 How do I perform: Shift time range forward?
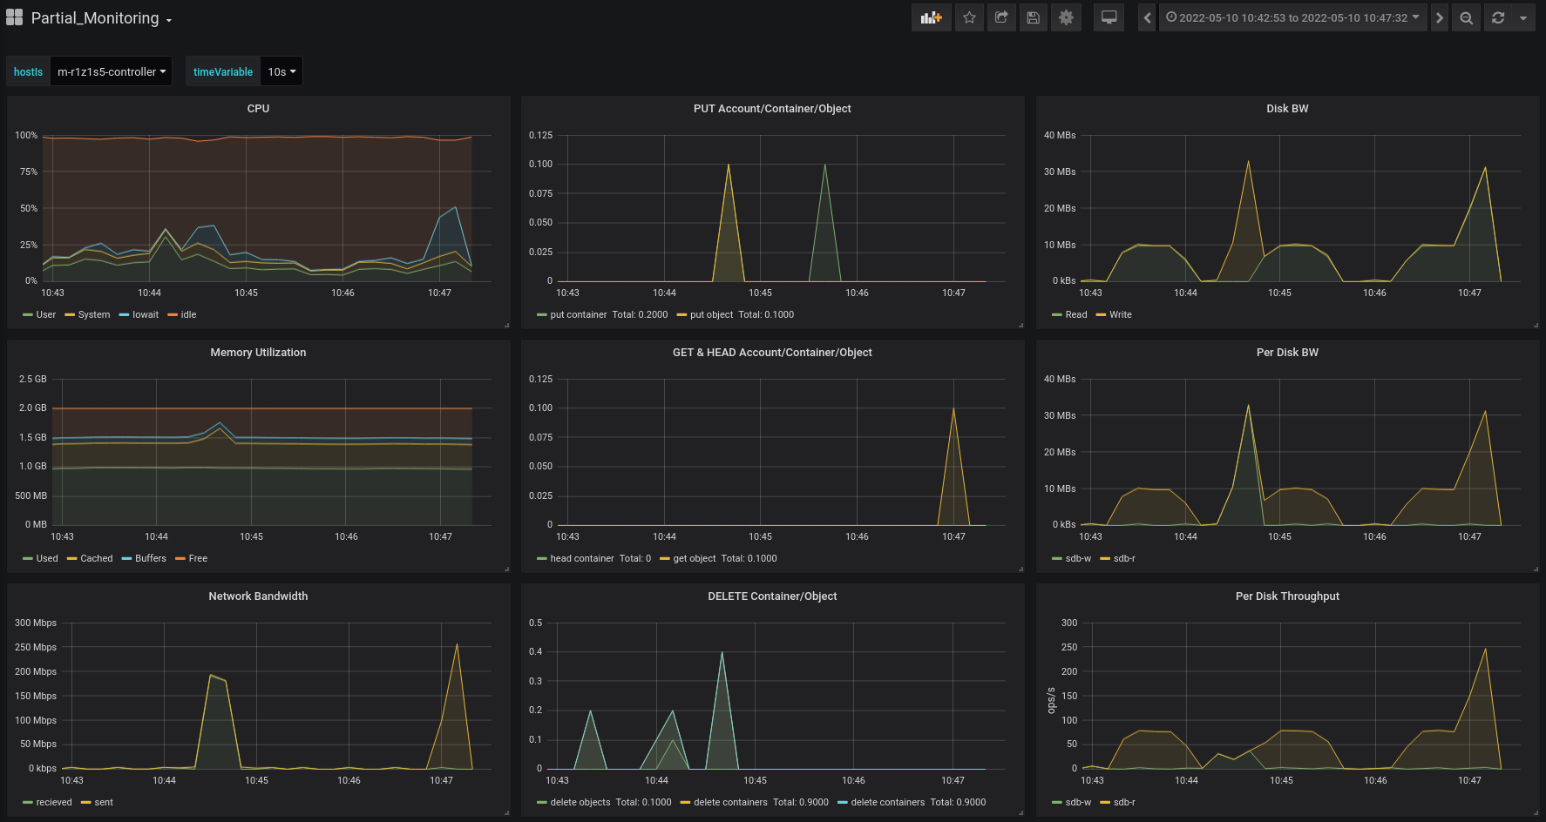pyautogui.click(x=1439, y=17)
